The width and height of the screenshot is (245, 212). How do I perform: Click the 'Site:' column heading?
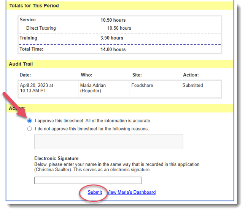[x=137, y=75]
